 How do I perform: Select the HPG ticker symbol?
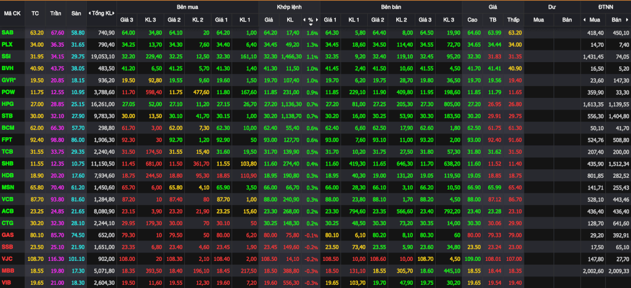pyautogui.click(x=7, y=105)
